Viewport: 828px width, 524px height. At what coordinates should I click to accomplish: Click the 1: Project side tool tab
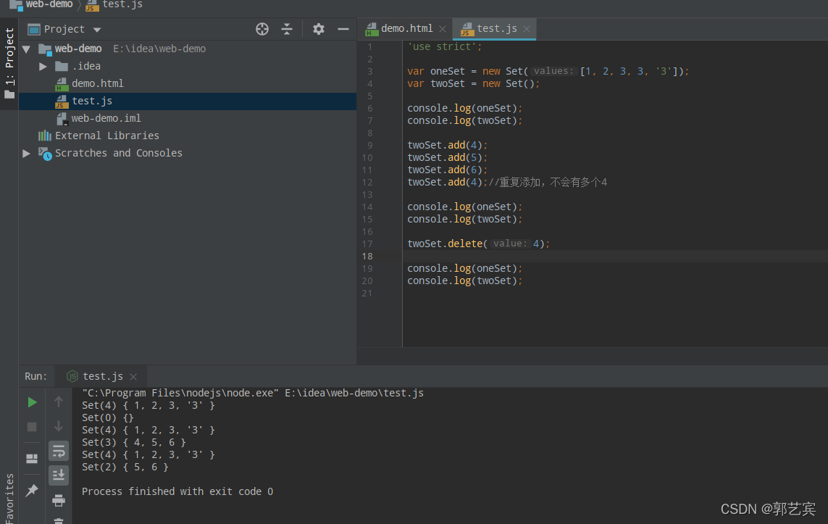(9, 64)
